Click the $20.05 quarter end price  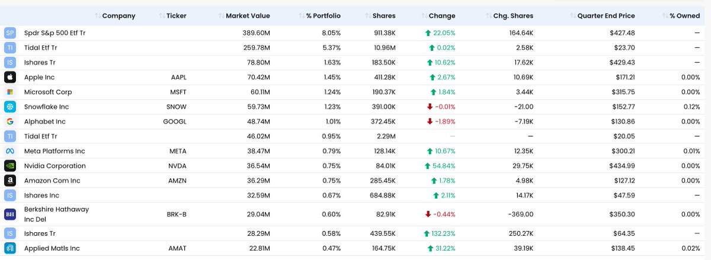[x=623, y=136]
